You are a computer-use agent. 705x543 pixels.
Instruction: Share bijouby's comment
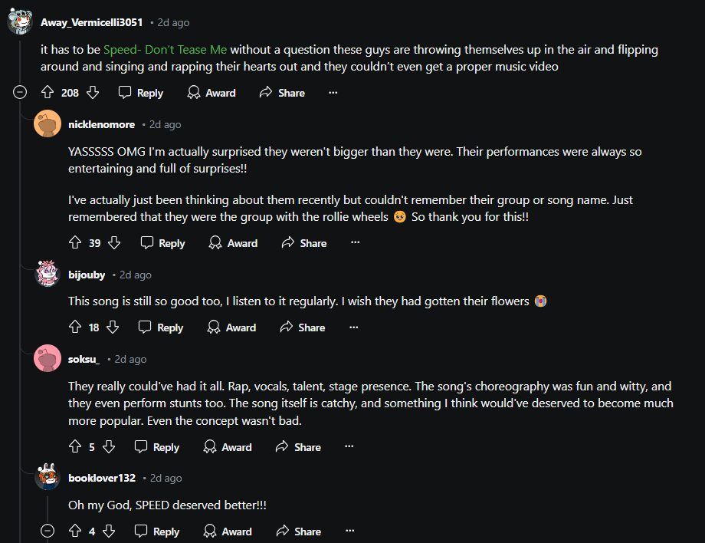coord(303,327)
